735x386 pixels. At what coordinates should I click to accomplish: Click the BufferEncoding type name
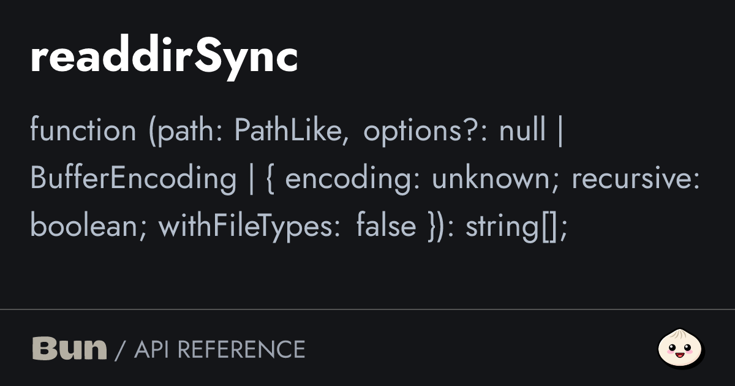(133, 178)
